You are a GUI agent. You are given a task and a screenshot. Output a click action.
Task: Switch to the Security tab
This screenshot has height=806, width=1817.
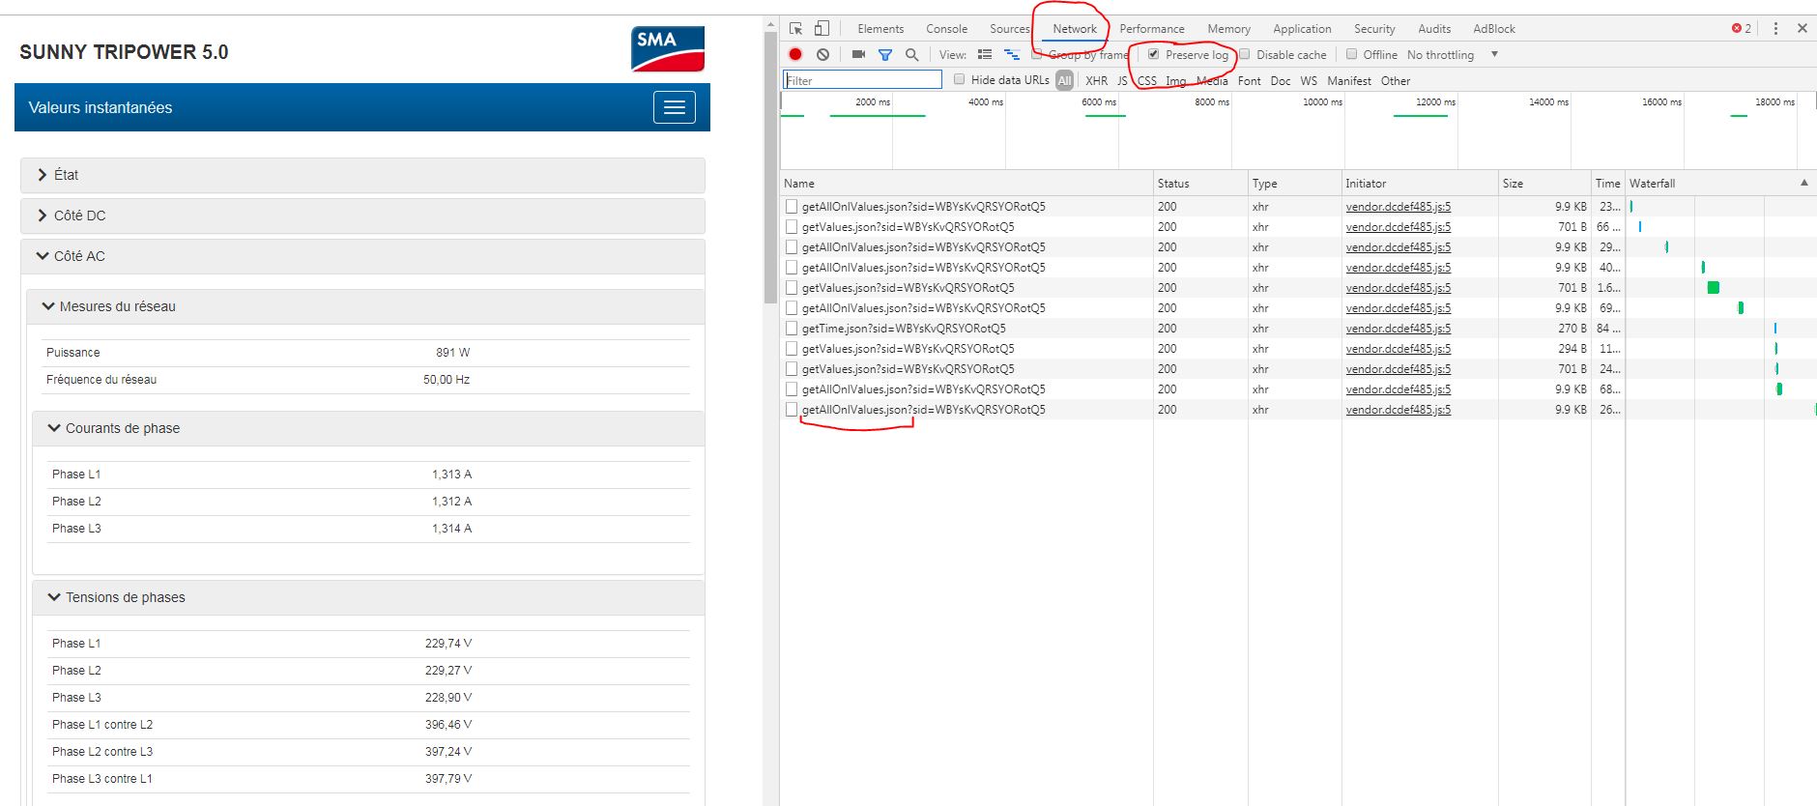(1374, 29)
